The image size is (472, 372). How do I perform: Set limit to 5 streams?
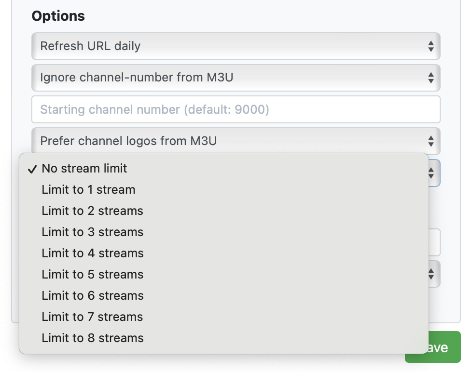[x=92, y=275]
